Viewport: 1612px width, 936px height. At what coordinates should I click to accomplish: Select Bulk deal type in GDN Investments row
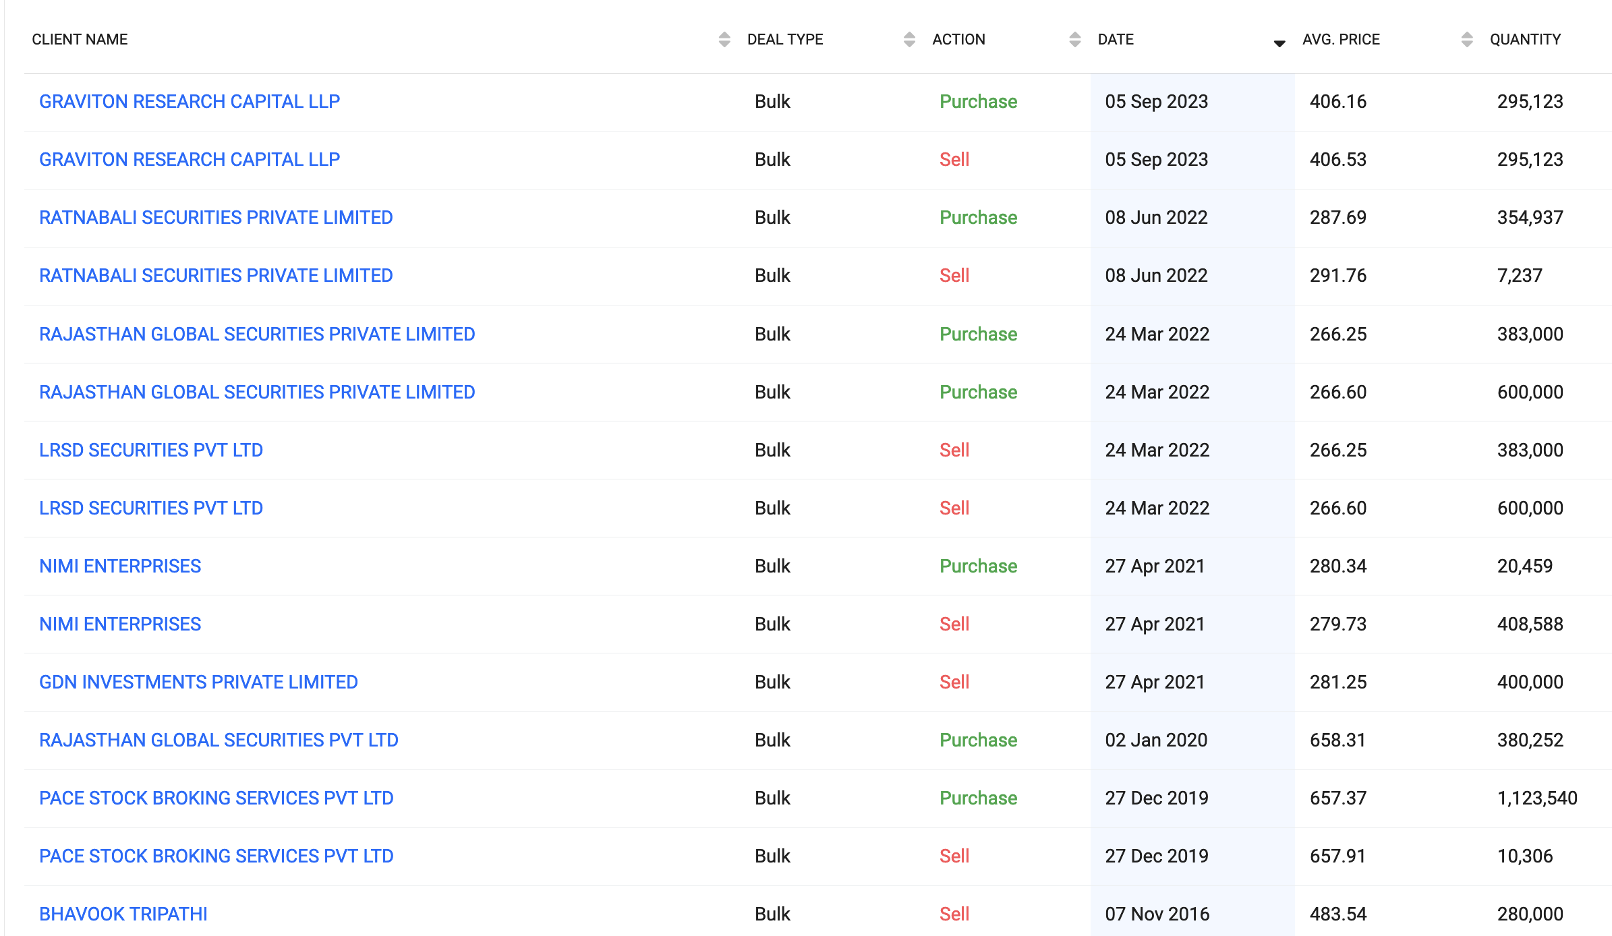[x=772, y=682]
